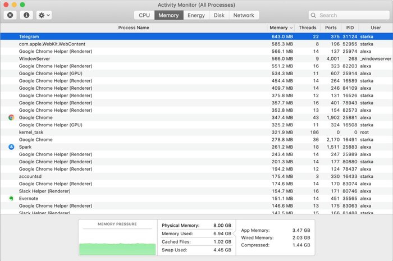Viewport: 393px width, 261px height.
Task: Sort by Process Name column header
Action: (x=134, y=28)
